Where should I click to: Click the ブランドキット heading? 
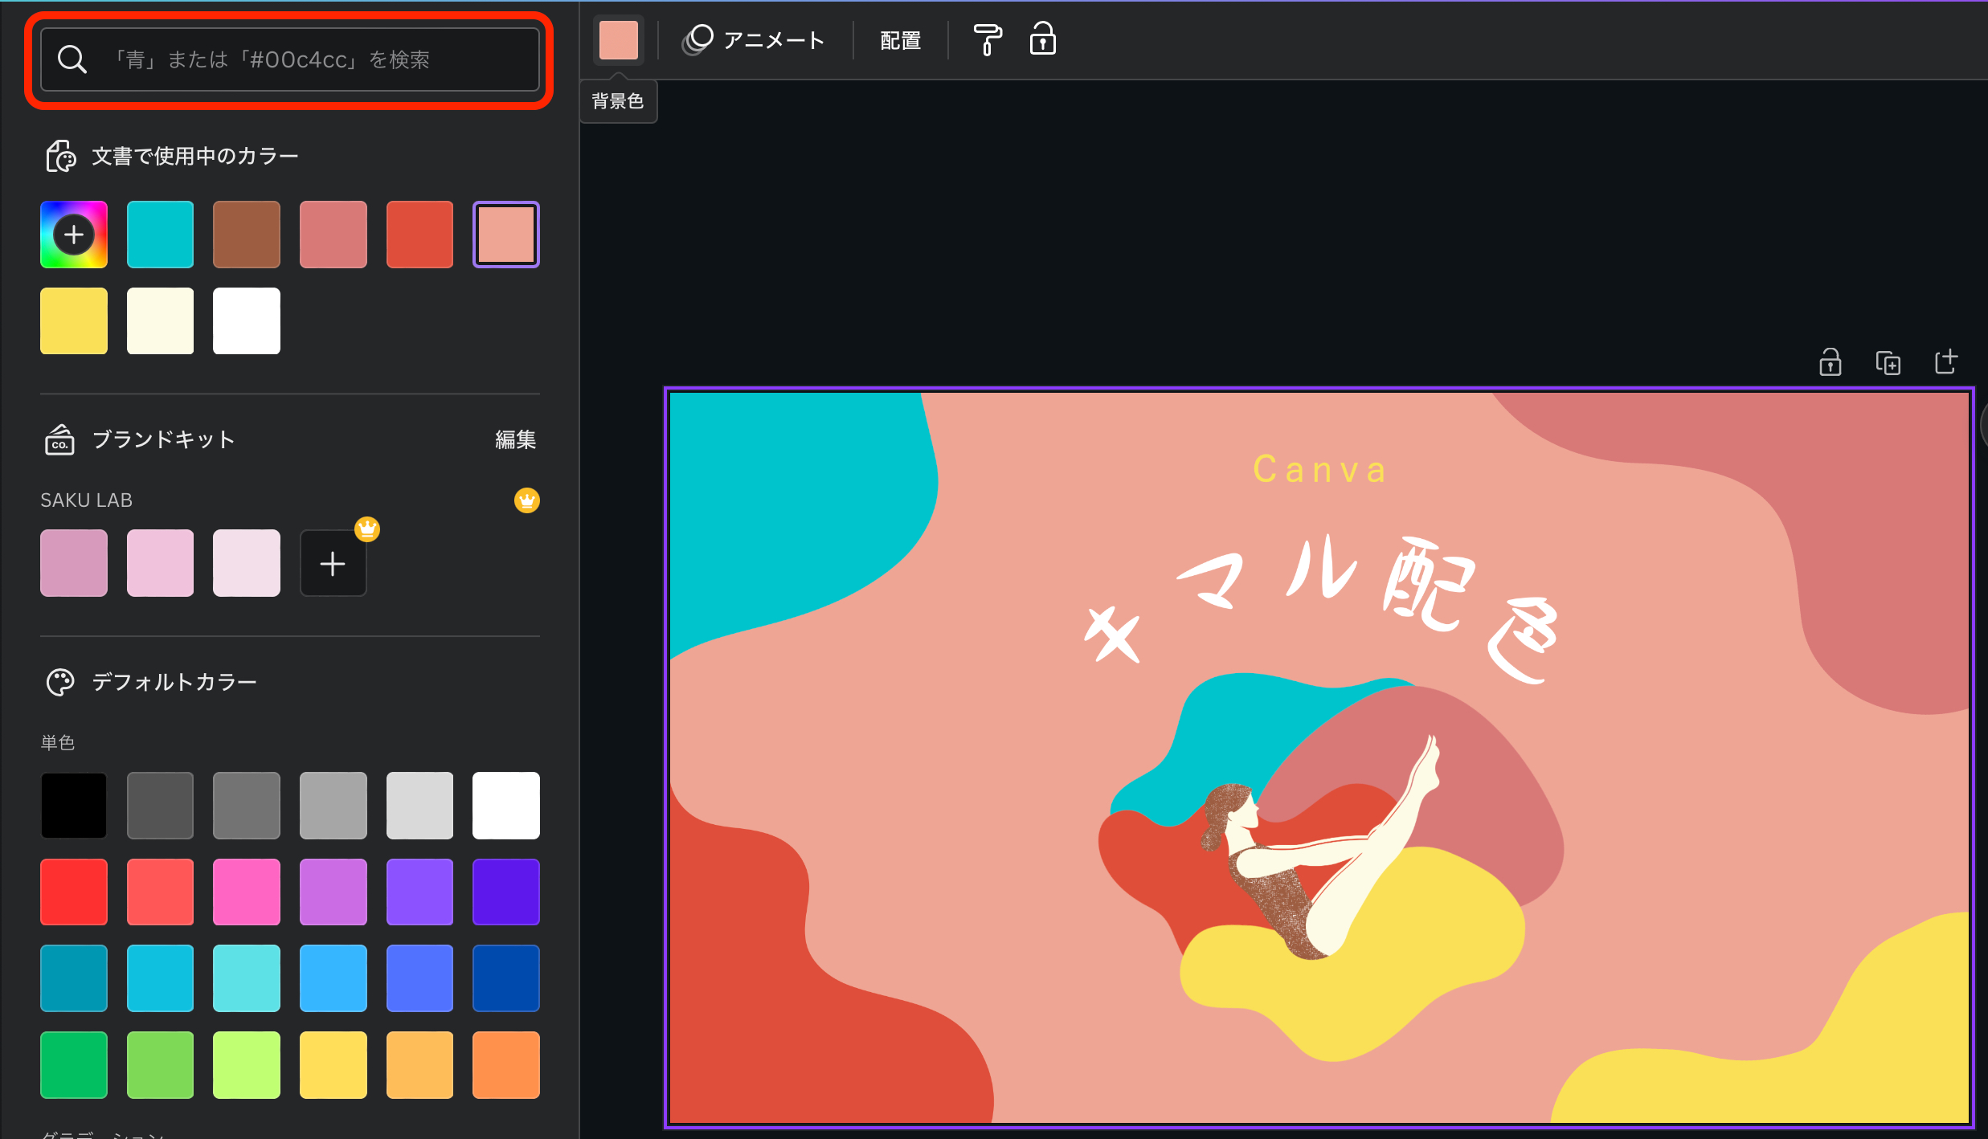pos(163,439)
